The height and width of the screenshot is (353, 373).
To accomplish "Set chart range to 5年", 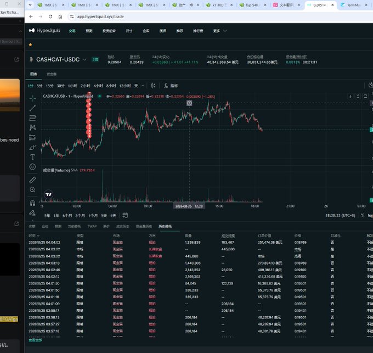I will click(x=47, y=215).
